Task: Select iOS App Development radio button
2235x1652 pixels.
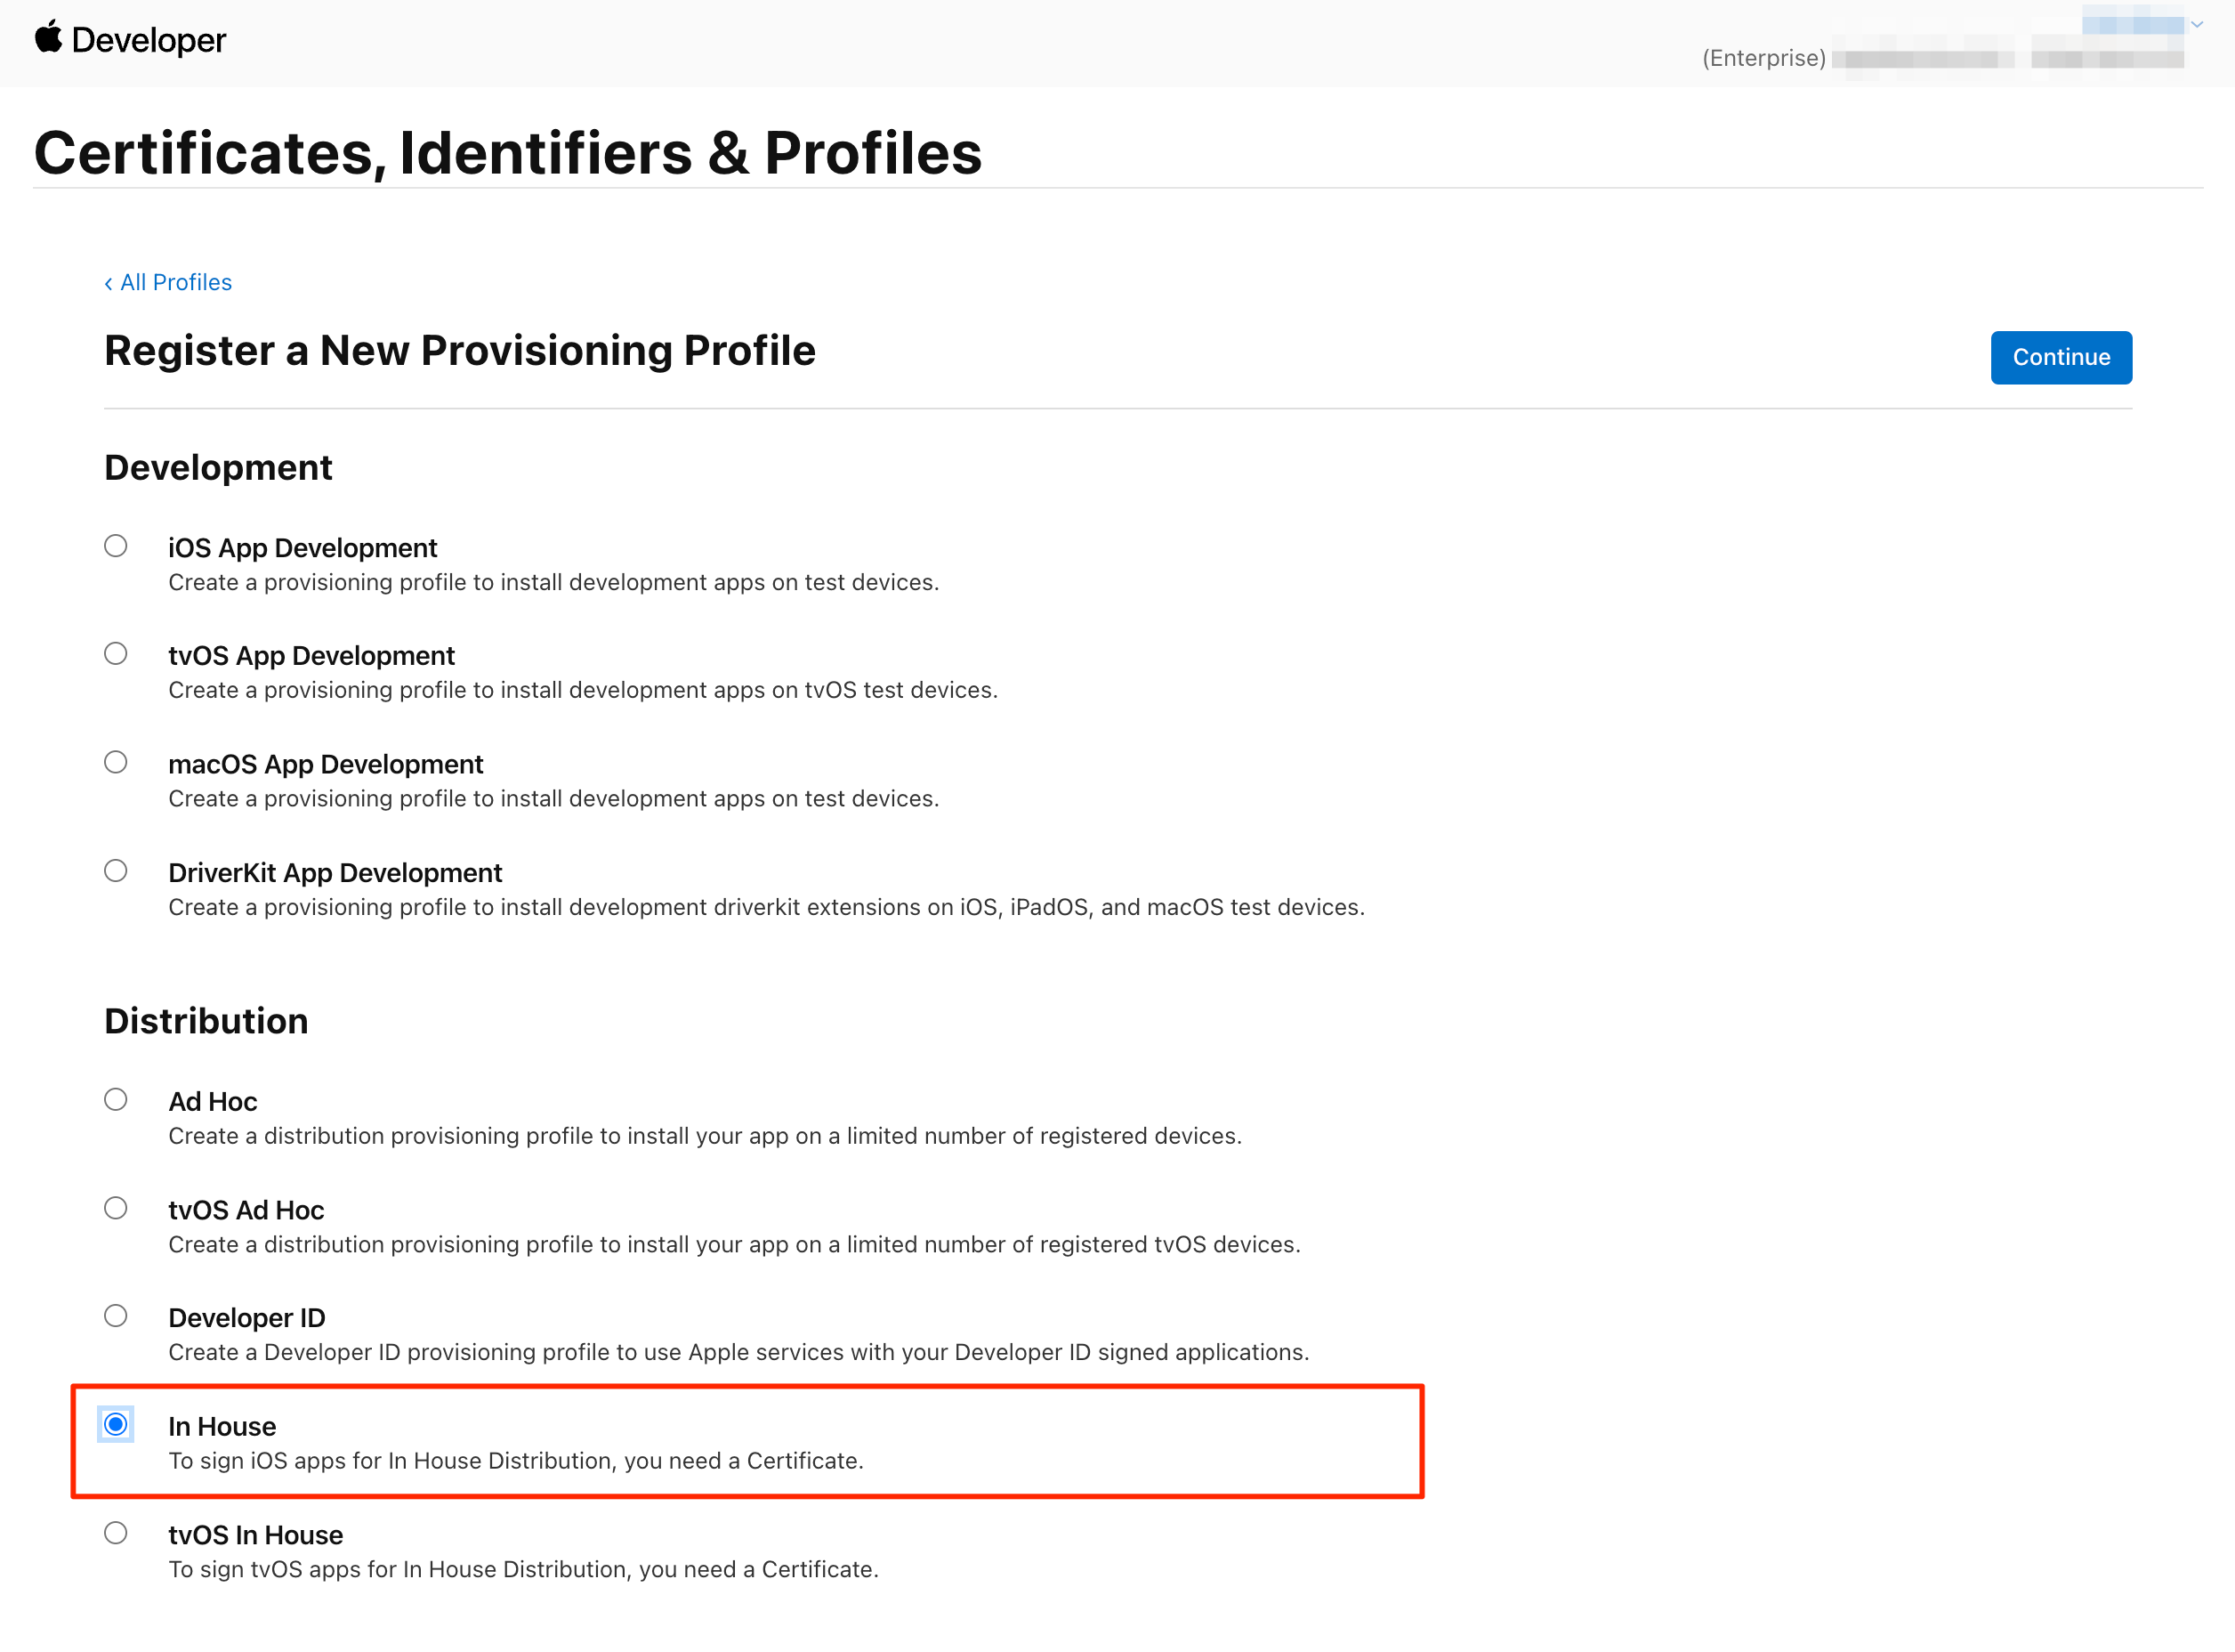Action: pyautogui.click(x=116, y=546)
